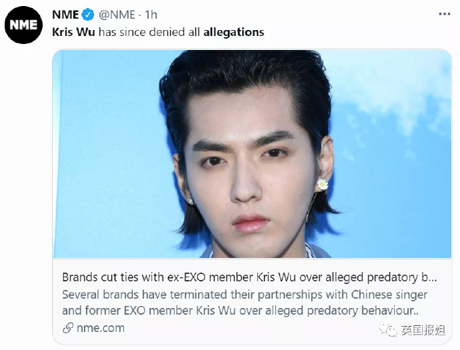The width and height of the screenshot is (460, 350).
Task: Open the NME round profile avatar
Action: (23, 25)
